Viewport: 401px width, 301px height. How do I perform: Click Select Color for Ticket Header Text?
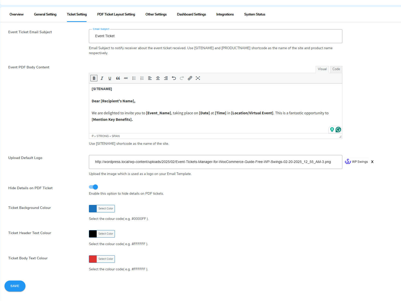coord(106,234)
